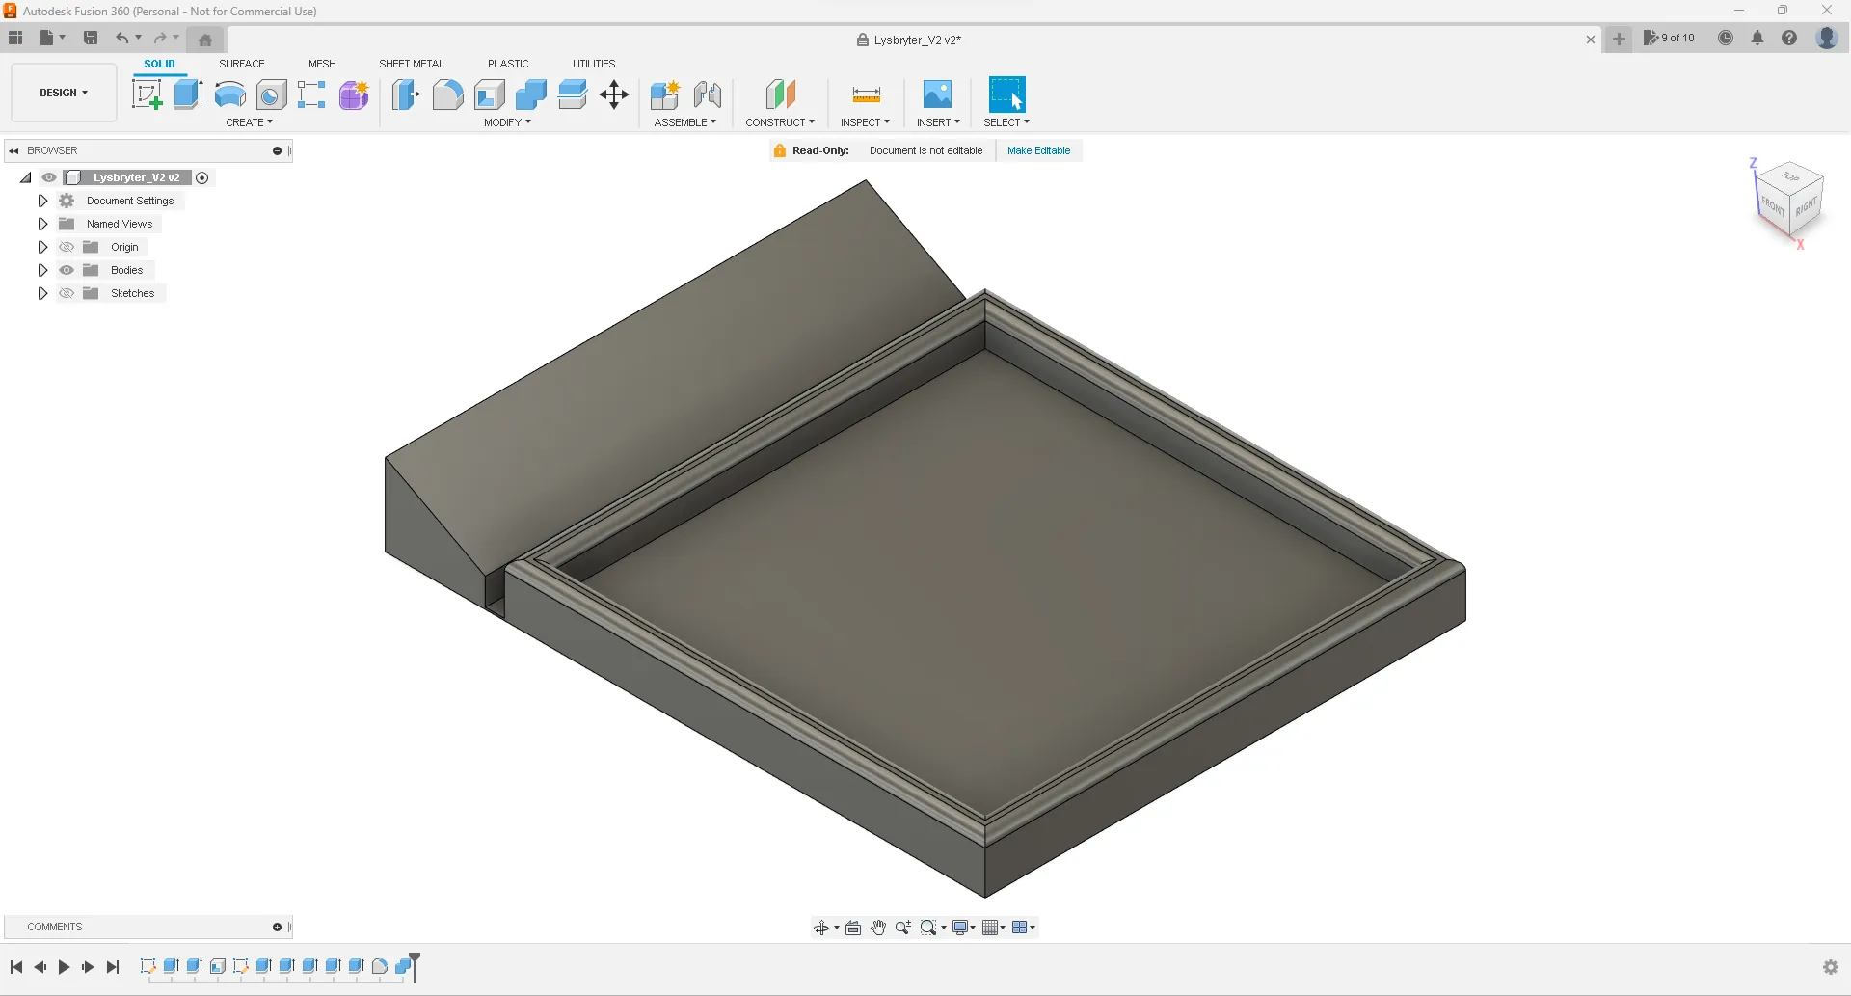Open the INSPECT dropdown menu
This screenshot has width=1851, height=996.
click(866, 122)
